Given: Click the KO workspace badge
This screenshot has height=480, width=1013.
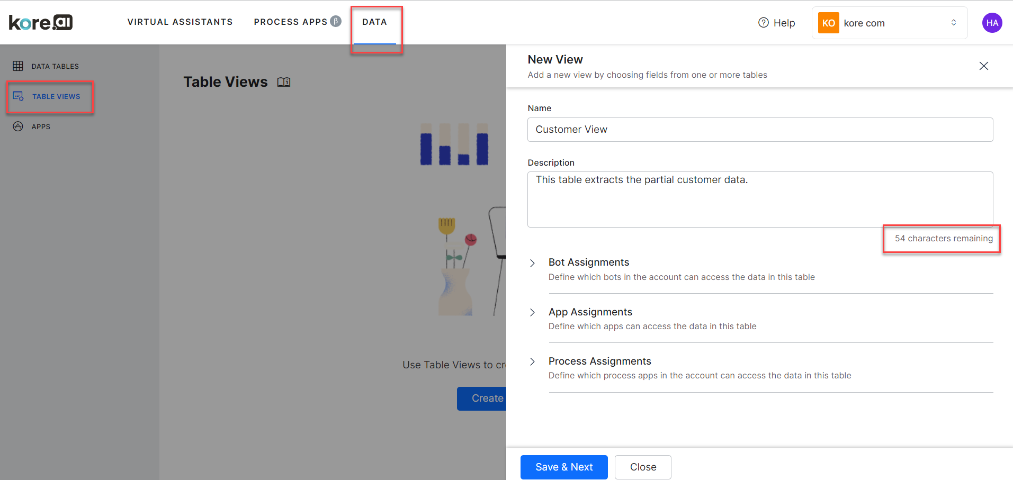Looking at the screenshot, I should tap(828, 22).
